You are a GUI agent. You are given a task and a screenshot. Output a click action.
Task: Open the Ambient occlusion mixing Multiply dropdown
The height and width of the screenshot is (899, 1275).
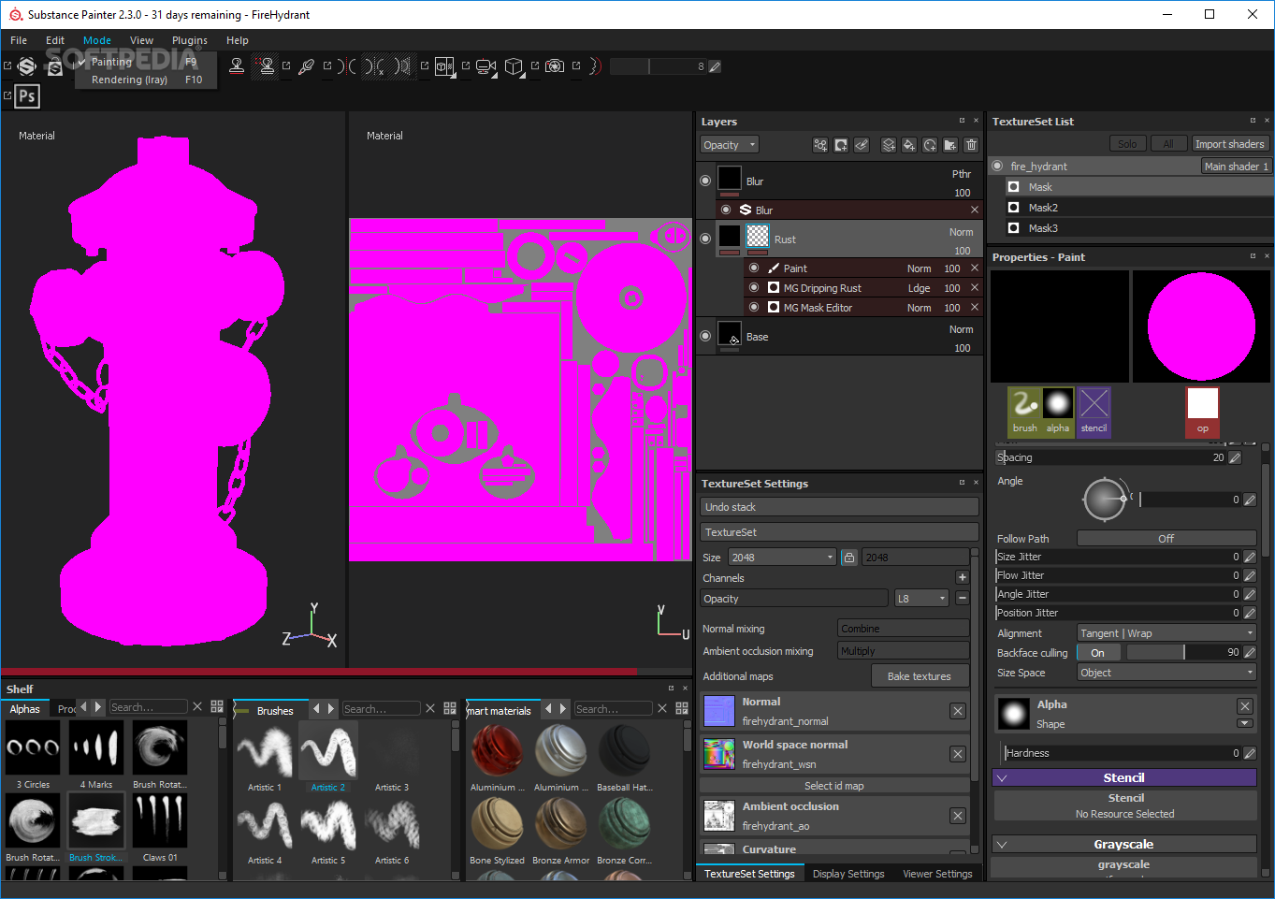point(903,651)
